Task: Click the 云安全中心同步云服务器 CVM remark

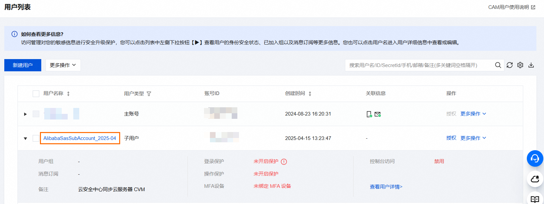Action: tap(112, 189)
